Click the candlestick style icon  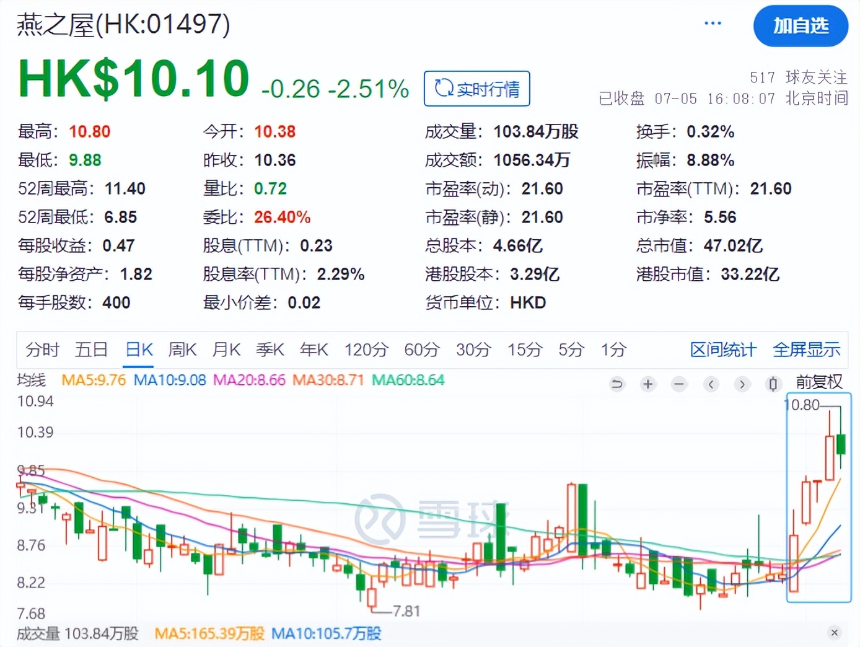click(773, 384)
